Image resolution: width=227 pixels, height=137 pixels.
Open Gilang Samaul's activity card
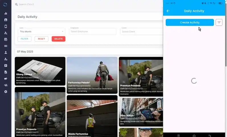coord(40,71)
